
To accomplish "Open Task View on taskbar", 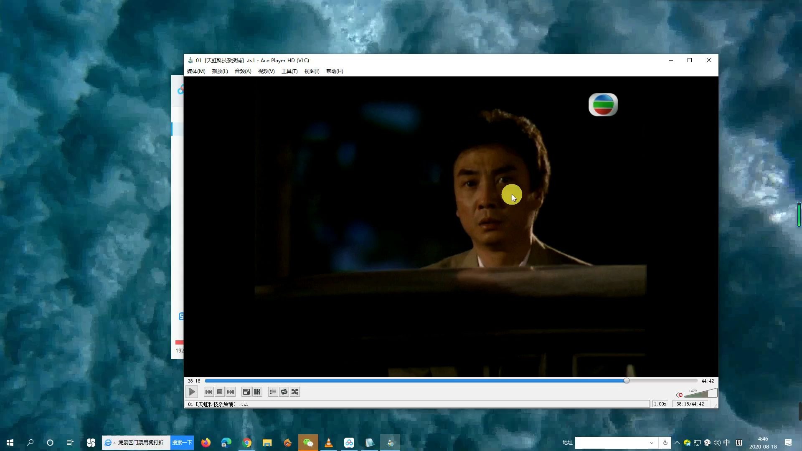I will pyautogui.click(x=70, y=443).
